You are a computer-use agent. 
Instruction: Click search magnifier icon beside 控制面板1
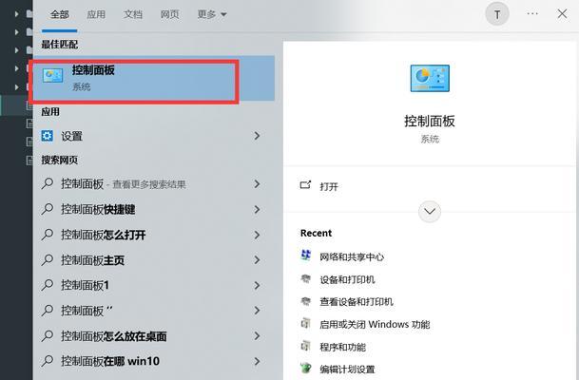pos(48,285)
